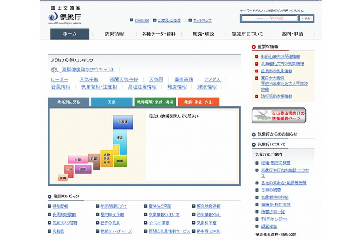
Task: Expand the 気象庁からのお知らせ section header
Action: 277,134
